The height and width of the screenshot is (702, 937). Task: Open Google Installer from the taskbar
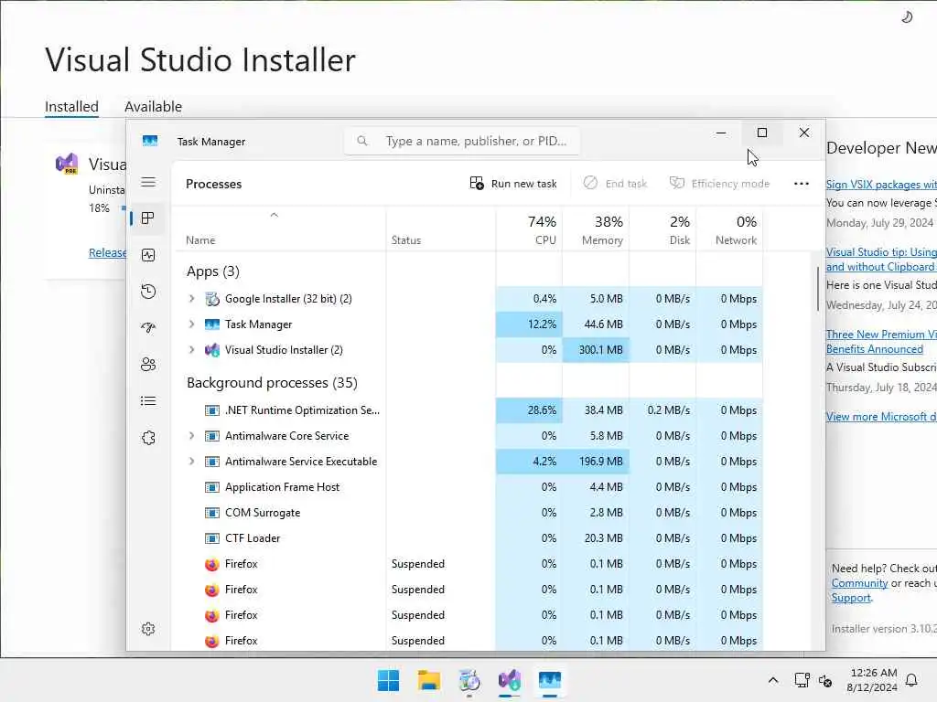pyautogui.click(x=469, y=680)
